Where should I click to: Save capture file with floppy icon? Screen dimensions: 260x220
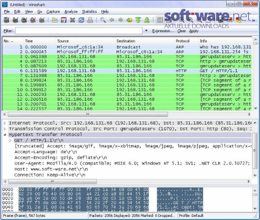[x=64, y=20]
